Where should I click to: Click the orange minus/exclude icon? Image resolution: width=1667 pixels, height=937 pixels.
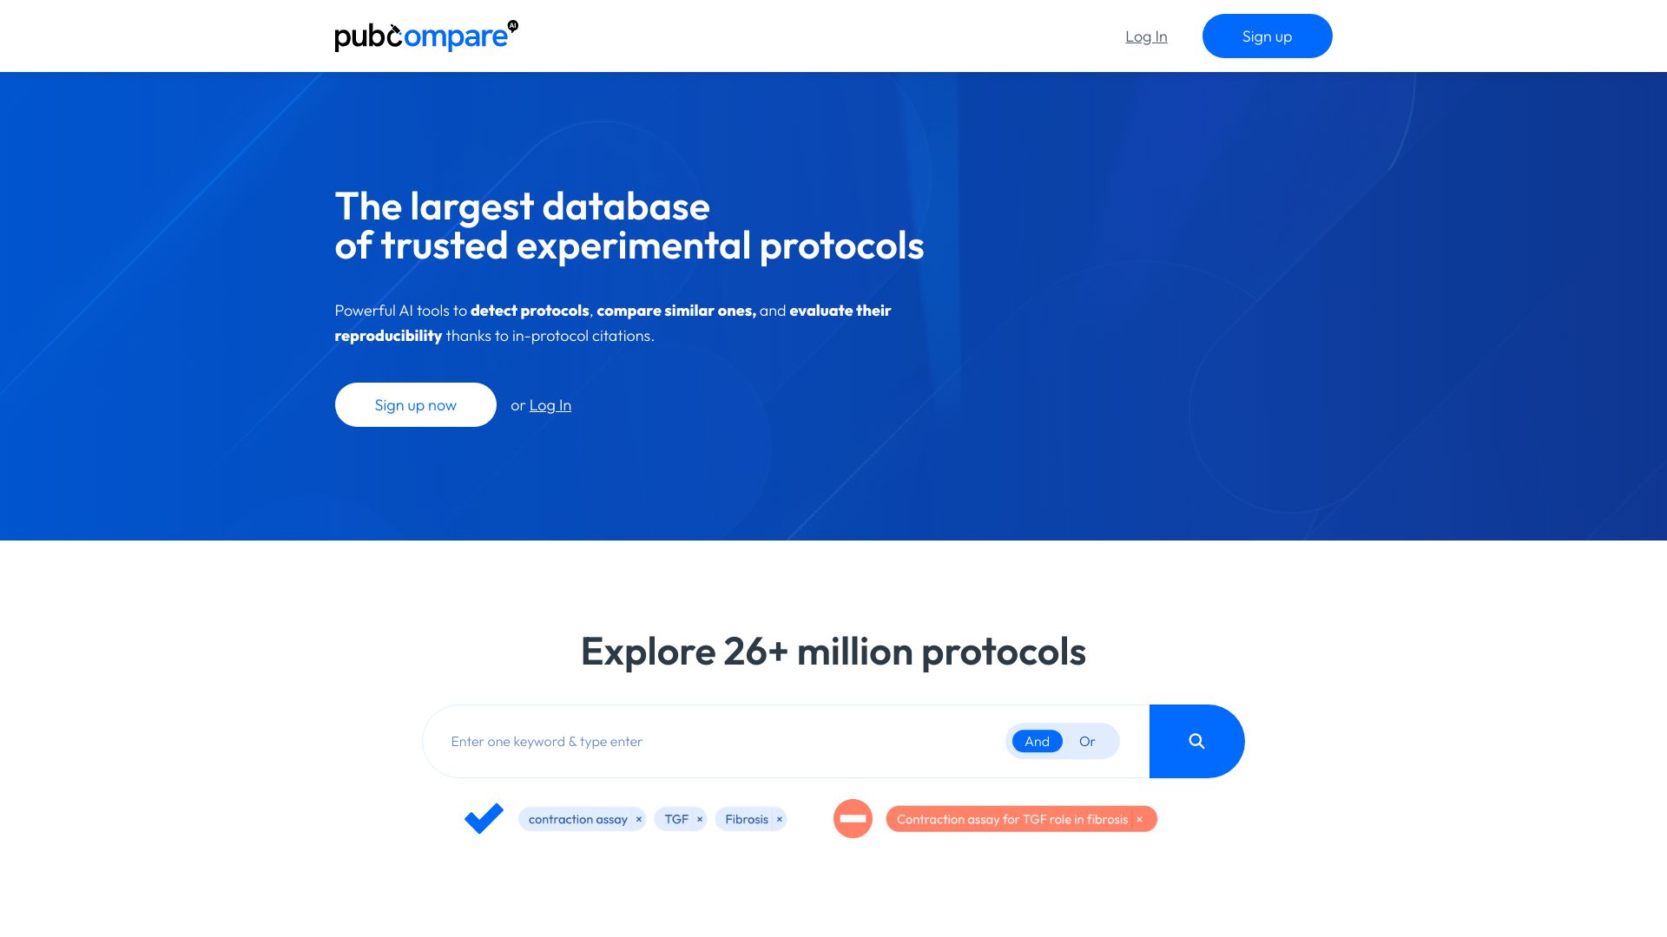(853, 818)
